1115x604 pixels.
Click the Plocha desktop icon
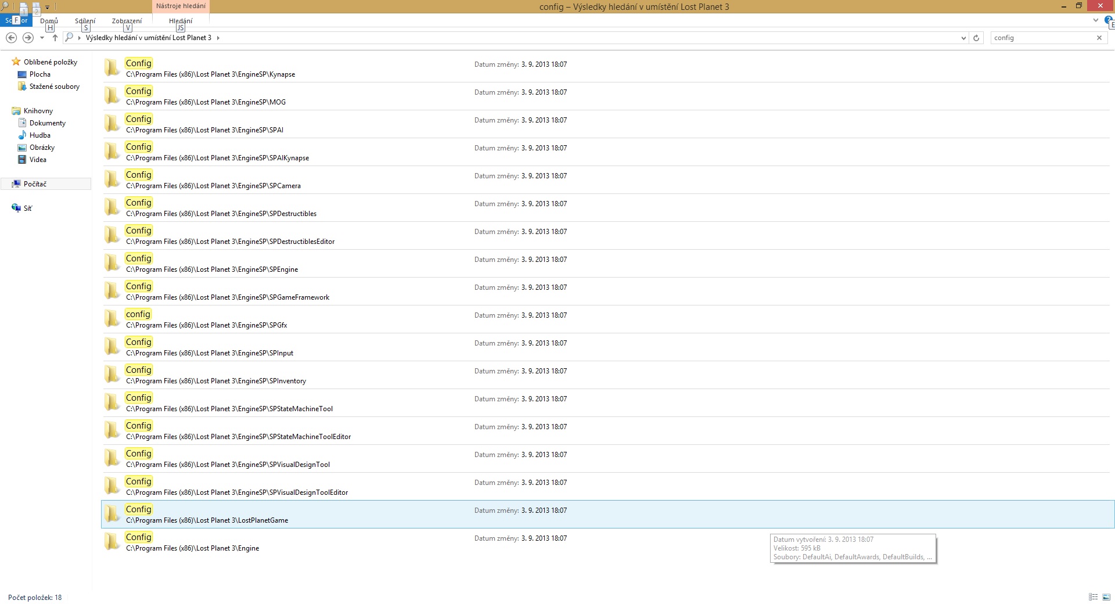point(22,74)
